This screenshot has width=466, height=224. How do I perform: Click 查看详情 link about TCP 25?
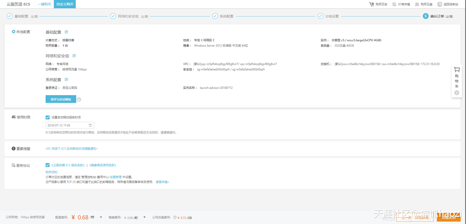point(162,182)
